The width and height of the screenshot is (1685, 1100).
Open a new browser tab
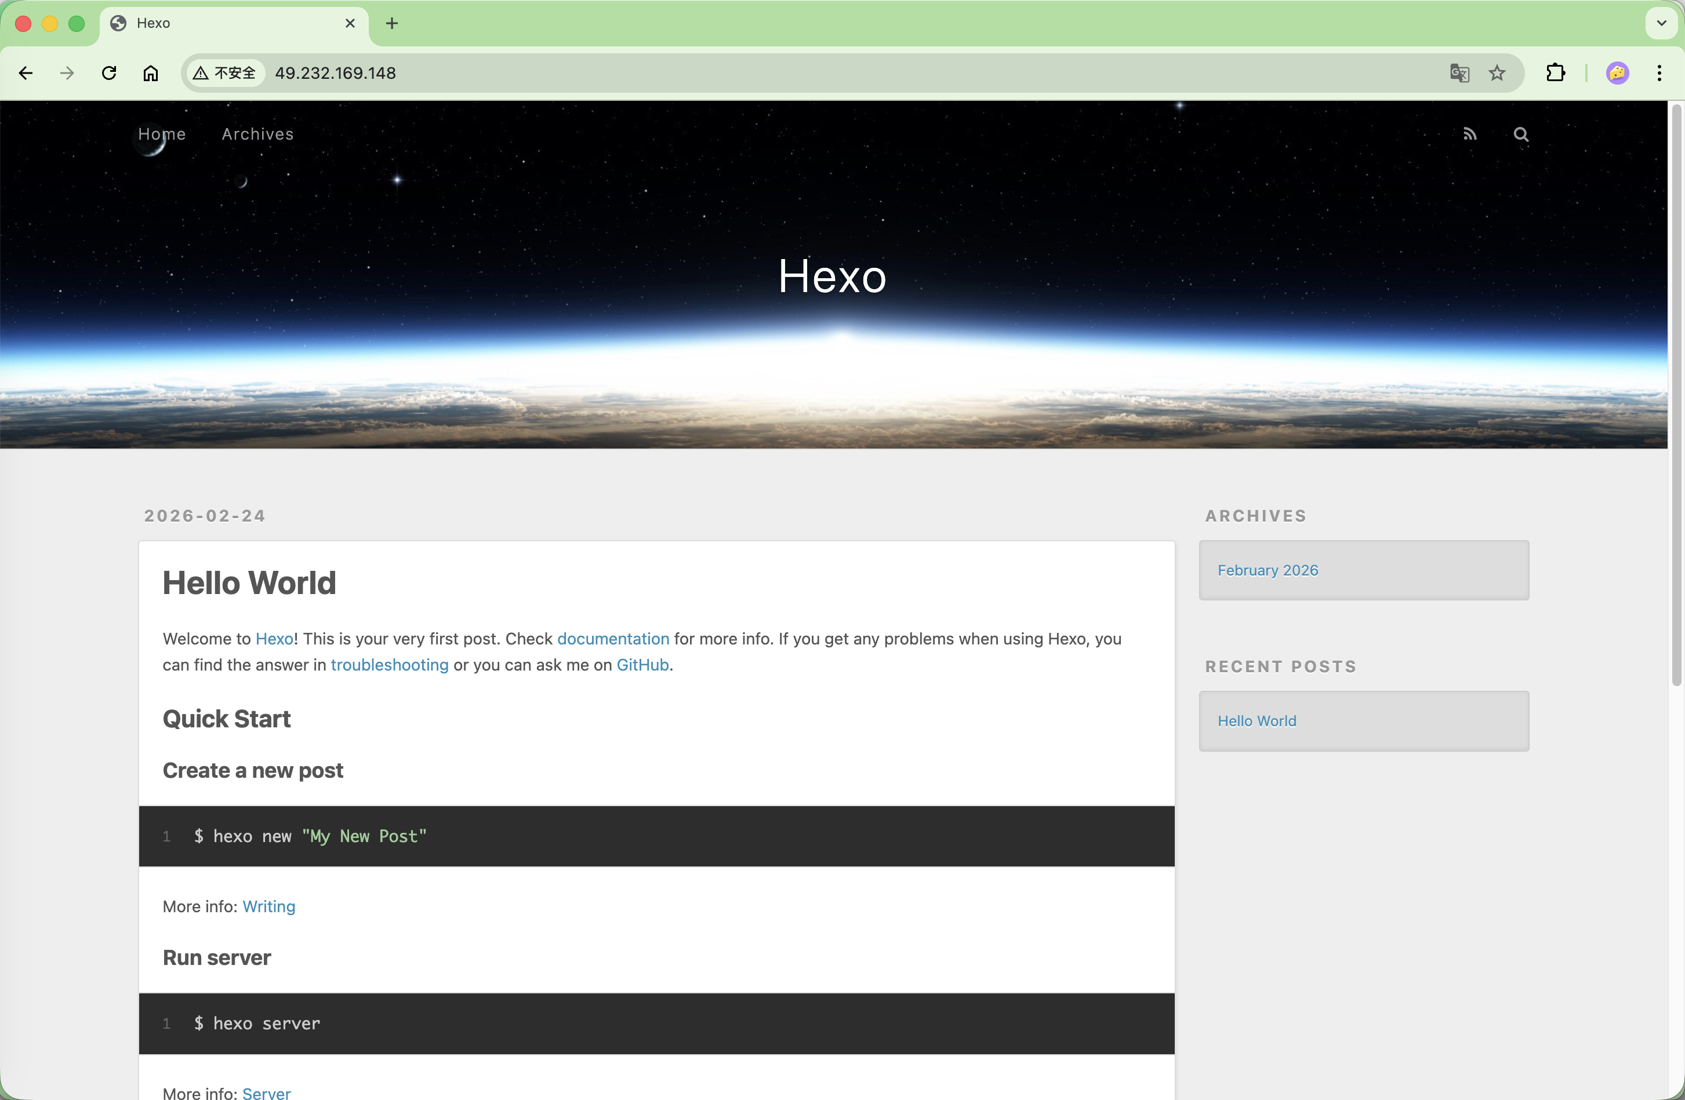[391, 23]
